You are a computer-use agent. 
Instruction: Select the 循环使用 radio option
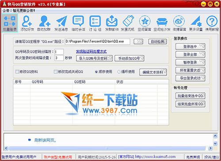point(119,72)
